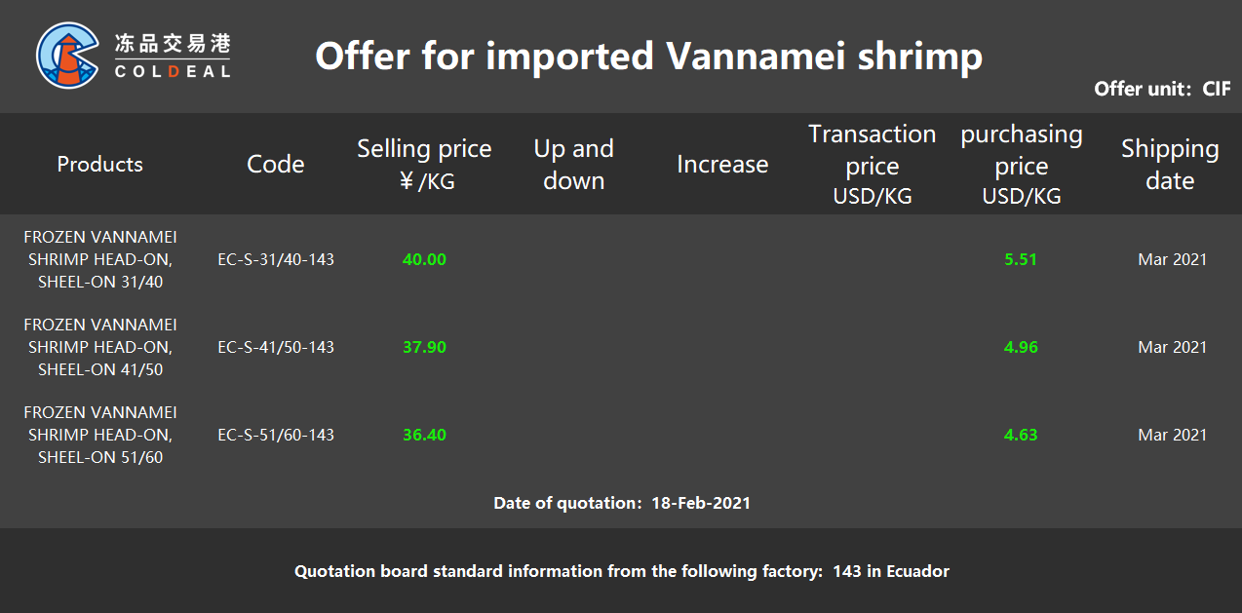Select the code EC-S-41/50-143
The height and width of the screenshot is (613, 1242).
coord(276,347)
